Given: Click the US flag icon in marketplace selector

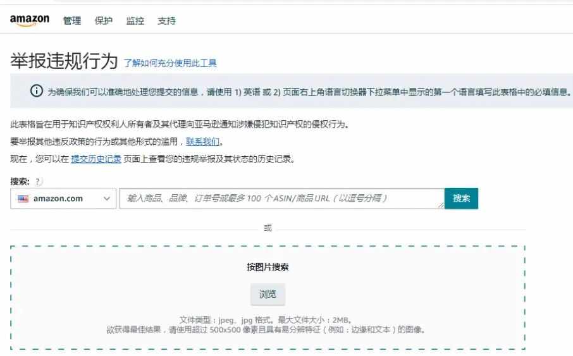Looking at the screenshot, I should (x=23, y=199).
